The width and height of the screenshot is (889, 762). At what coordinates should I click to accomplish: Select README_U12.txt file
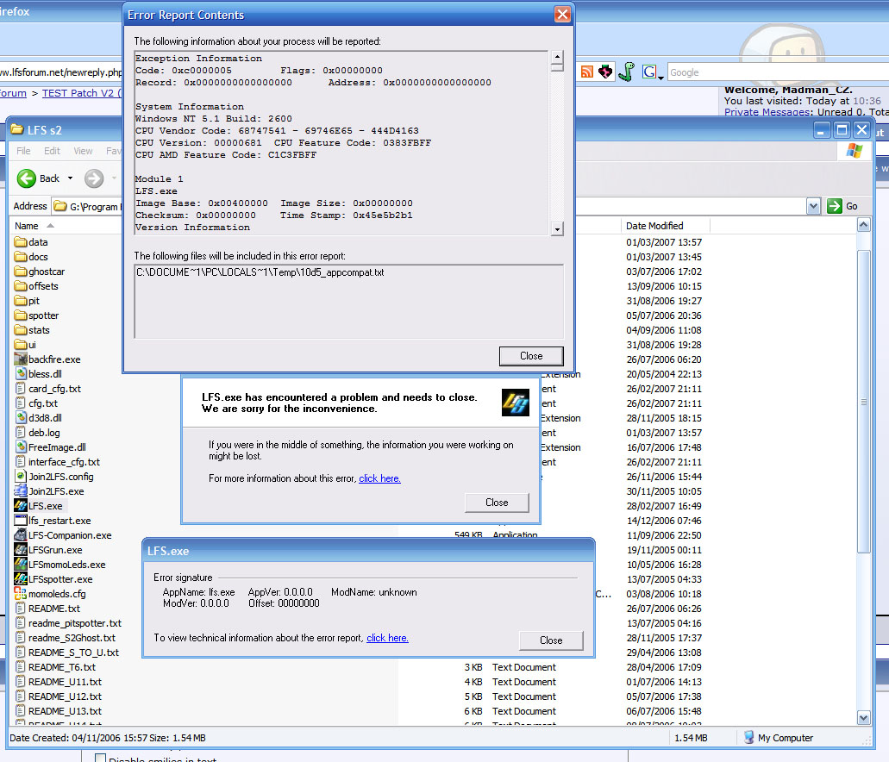click(x=59, y=696)
